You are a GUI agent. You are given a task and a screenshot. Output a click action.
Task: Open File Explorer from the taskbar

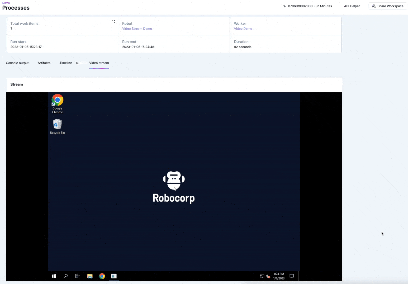90,276
